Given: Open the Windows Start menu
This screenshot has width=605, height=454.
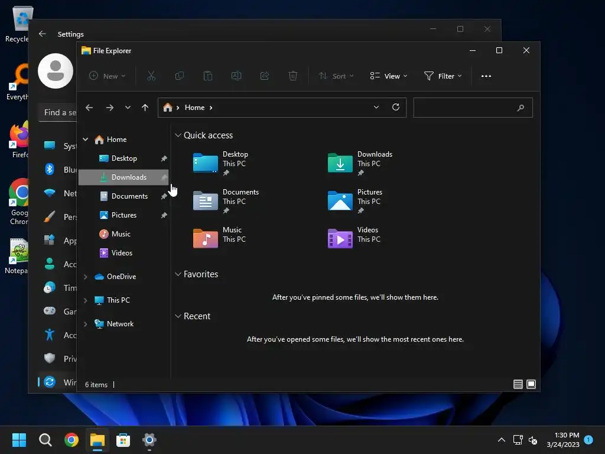Looking at the screenshot, I should click(x=19, y=440).
